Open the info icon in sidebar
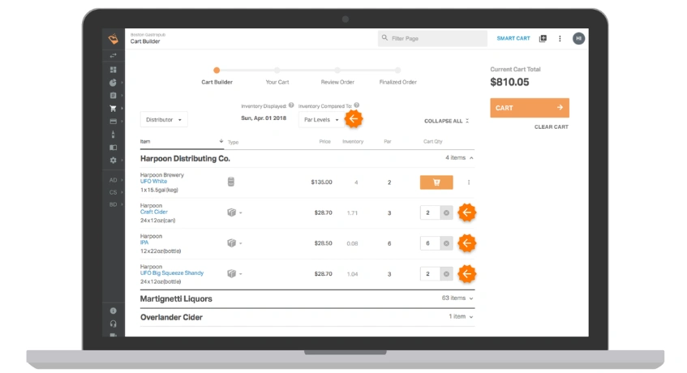The width and height of the screenshot is (687, 373). point(113,311)
